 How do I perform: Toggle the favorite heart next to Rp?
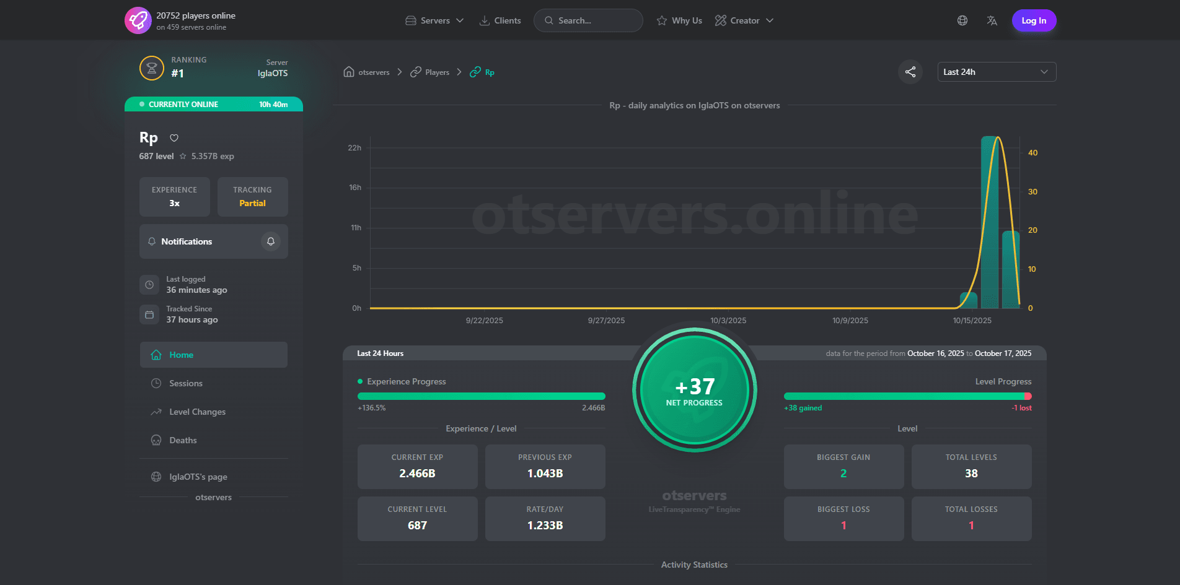pos(174,138)
